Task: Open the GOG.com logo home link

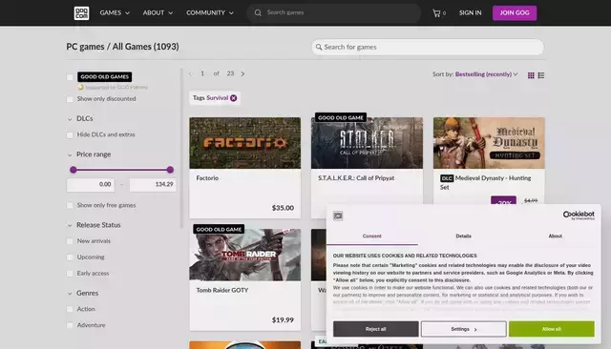Action: pyautogui.click(x=81, y=12)
